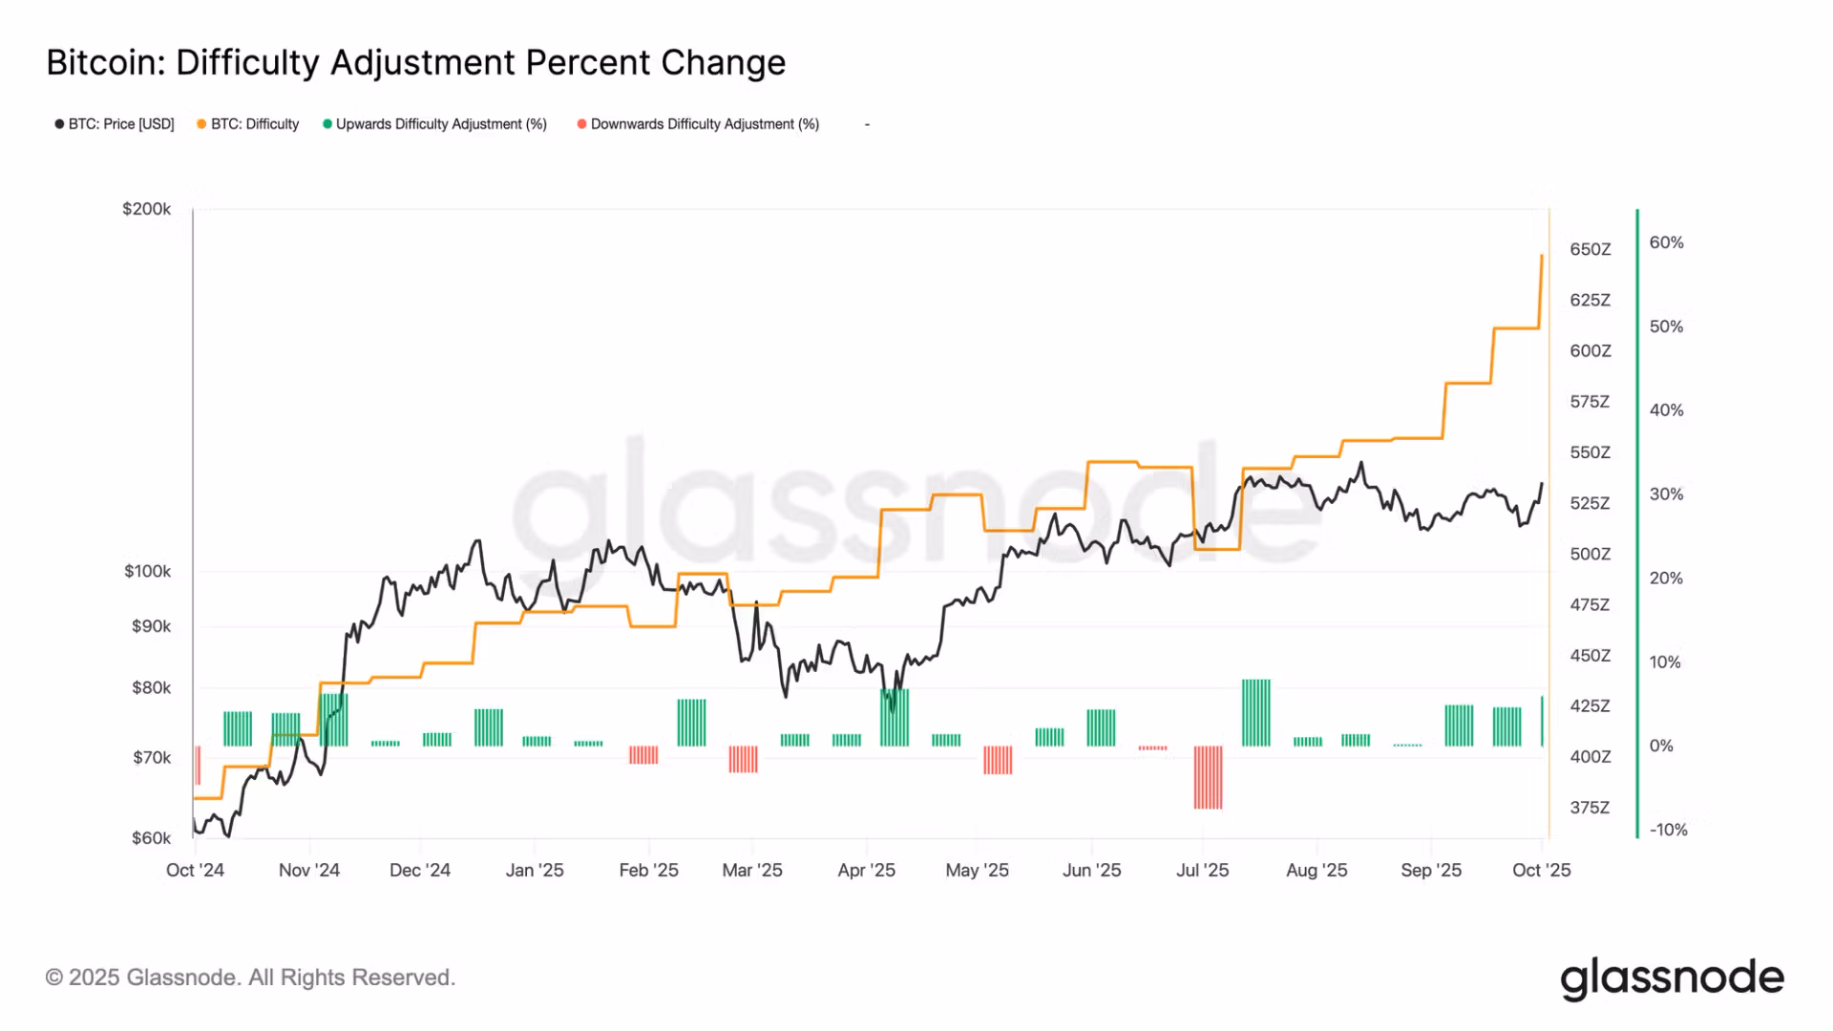
Task: Toggle the Downwards Difficulty Adjustment (%) series label
Action: (705, 124)
